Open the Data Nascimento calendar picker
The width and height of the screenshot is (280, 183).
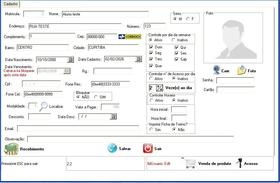point(70,60)
